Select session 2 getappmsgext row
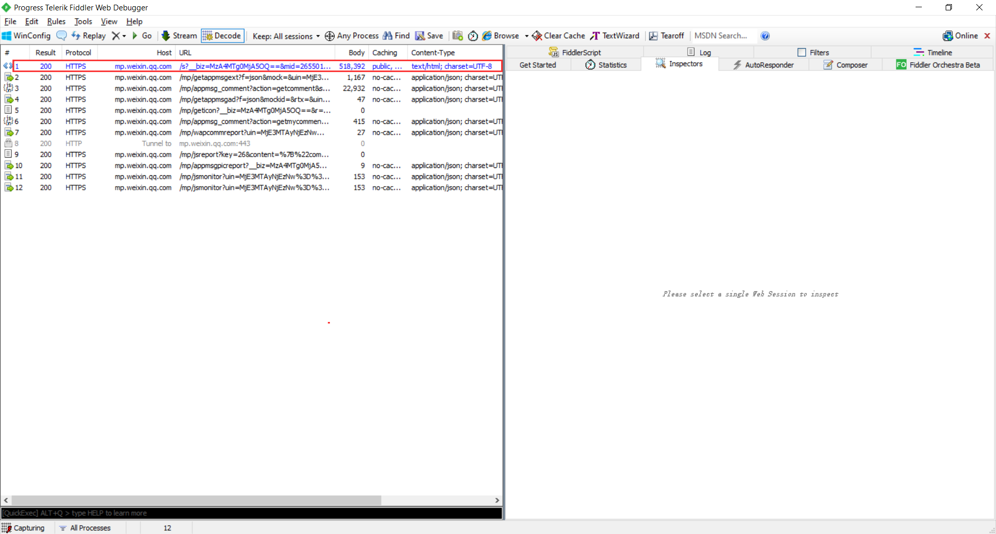The height and width of the screenshot is (534, 996). [252, 77]
